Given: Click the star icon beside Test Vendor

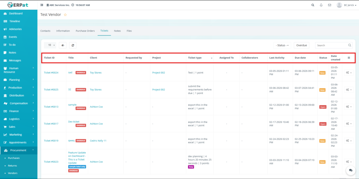Looking at the screenshot, I should click(x=65, y=15).
